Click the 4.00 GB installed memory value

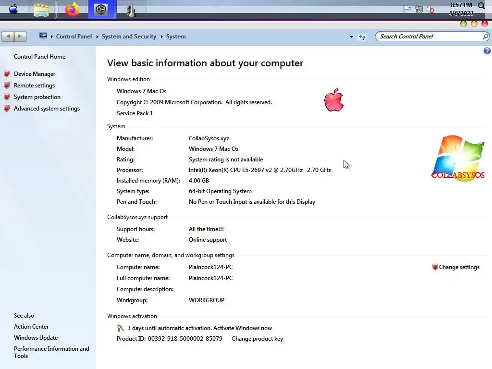coord(198,181)
